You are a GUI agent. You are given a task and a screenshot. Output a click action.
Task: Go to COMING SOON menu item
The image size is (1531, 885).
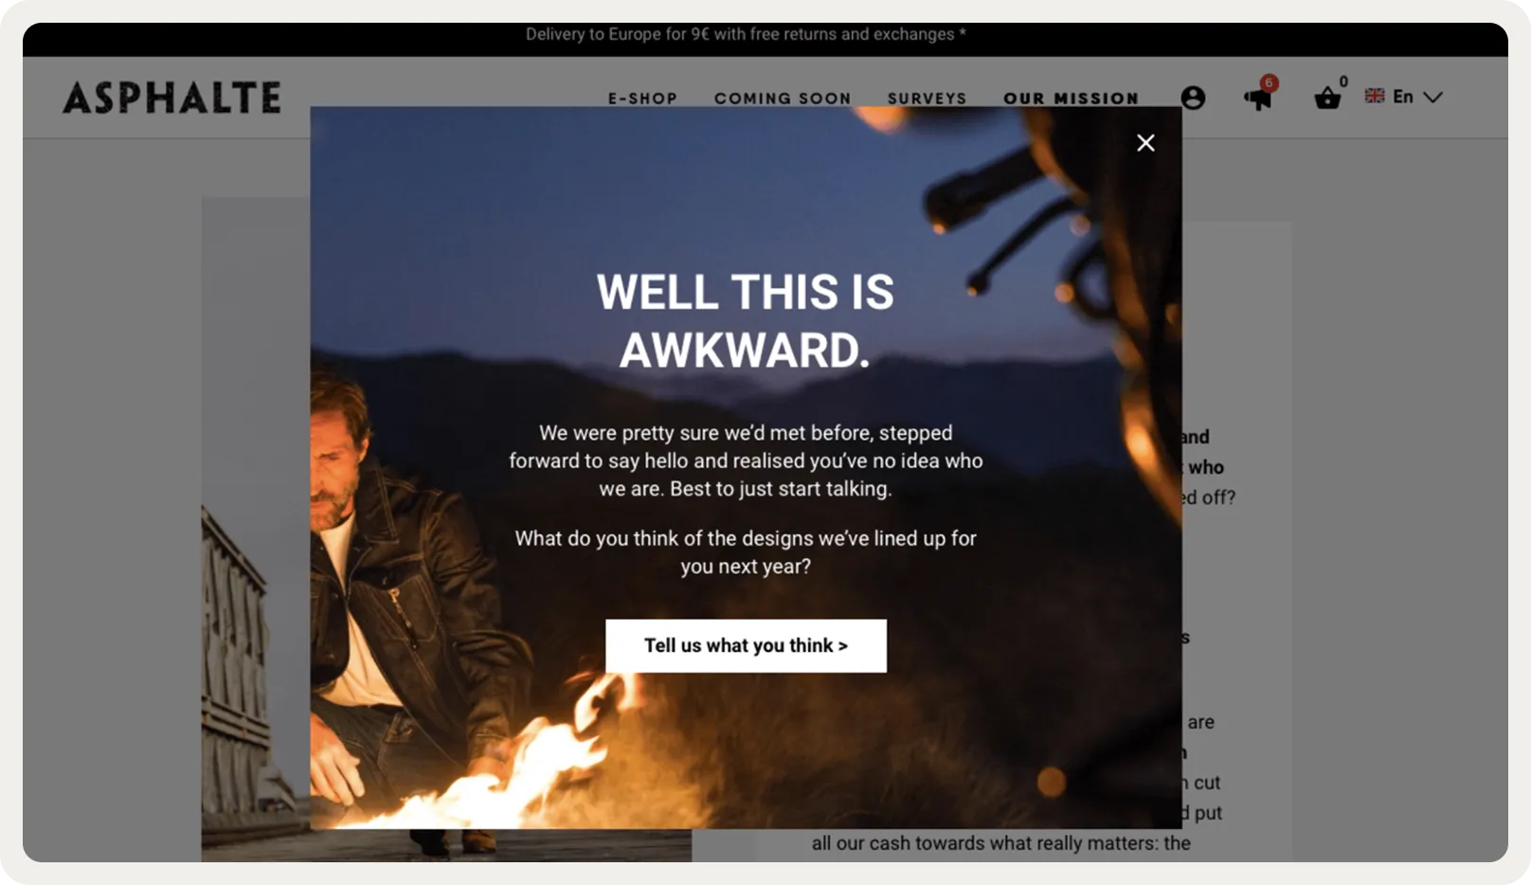point(783,99)
